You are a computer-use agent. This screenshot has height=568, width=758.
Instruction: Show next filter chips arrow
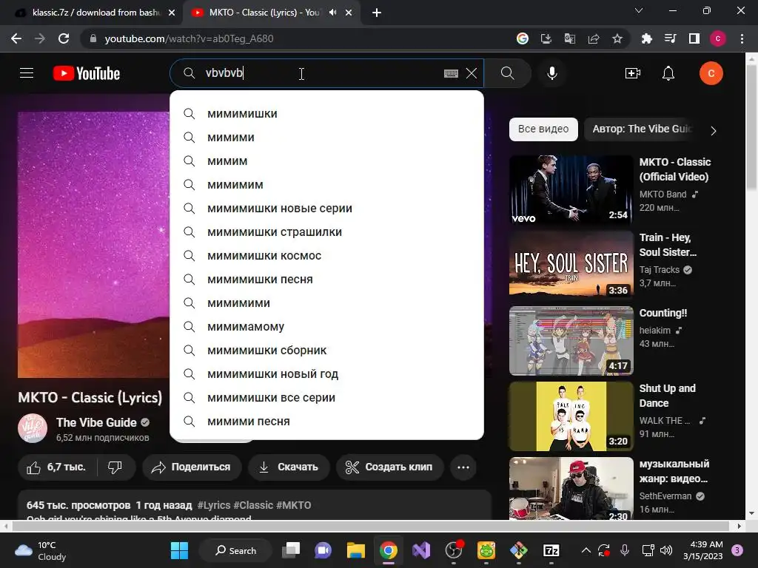(x=714, y=130)
